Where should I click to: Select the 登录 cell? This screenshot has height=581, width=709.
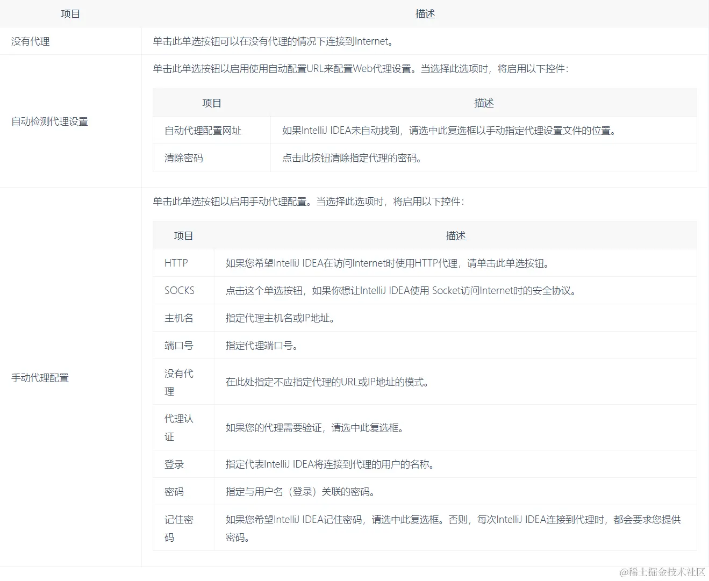(174, 464)
